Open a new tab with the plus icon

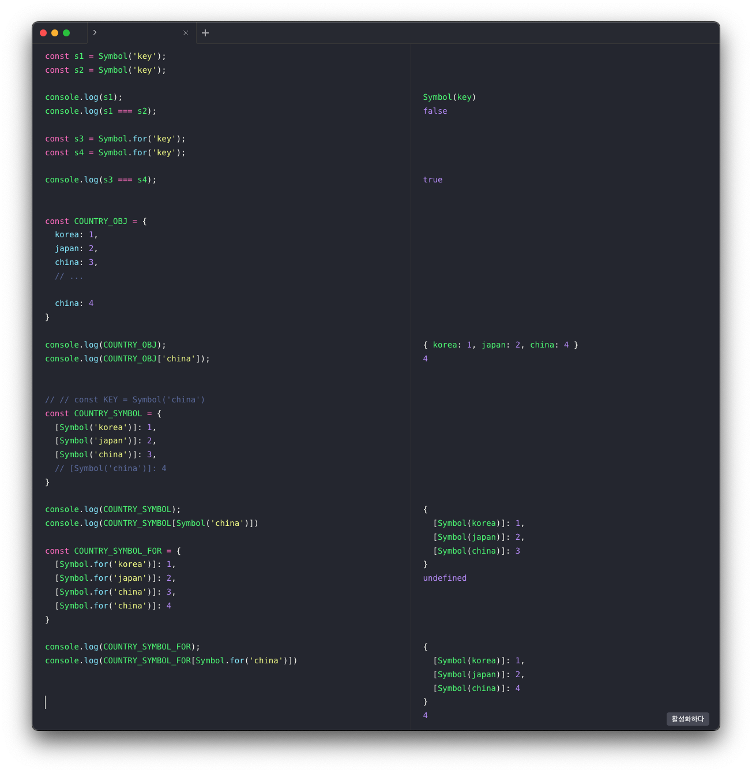pyautogui.click(x=205, y=33)
